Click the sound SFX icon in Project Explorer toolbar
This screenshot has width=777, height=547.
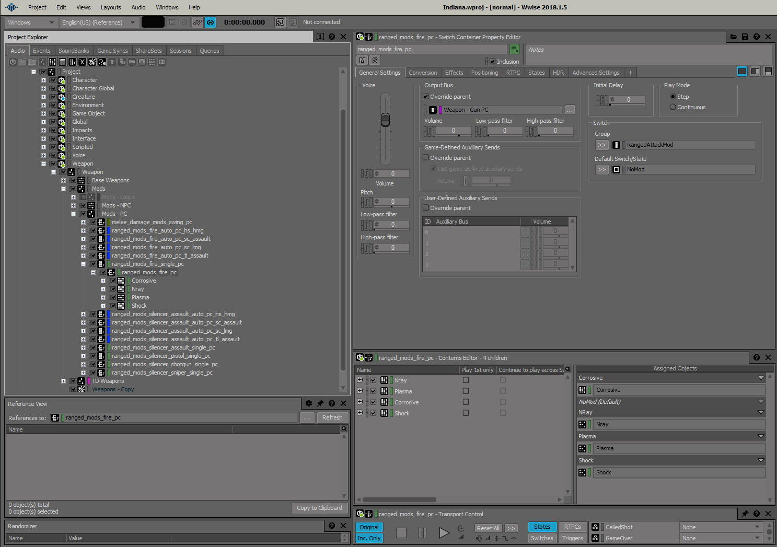(92, 62)
